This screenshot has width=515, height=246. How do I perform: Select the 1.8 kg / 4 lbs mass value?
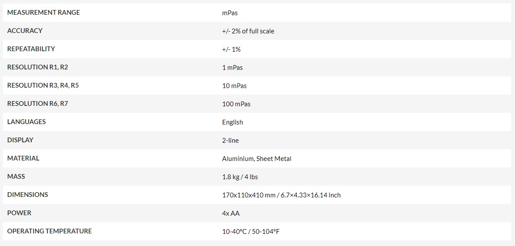coord(240,177)
